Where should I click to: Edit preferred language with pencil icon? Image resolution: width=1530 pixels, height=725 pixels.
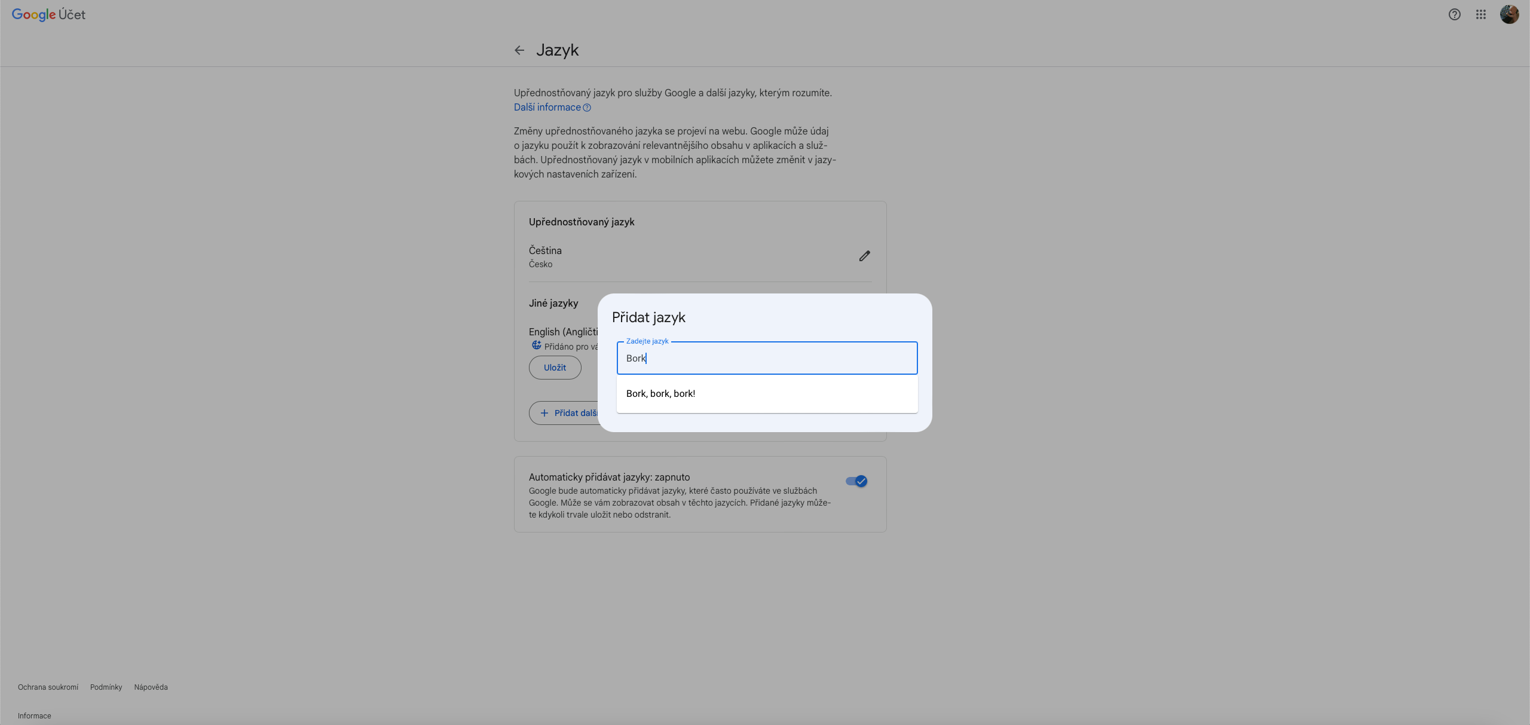pos(864,256)
